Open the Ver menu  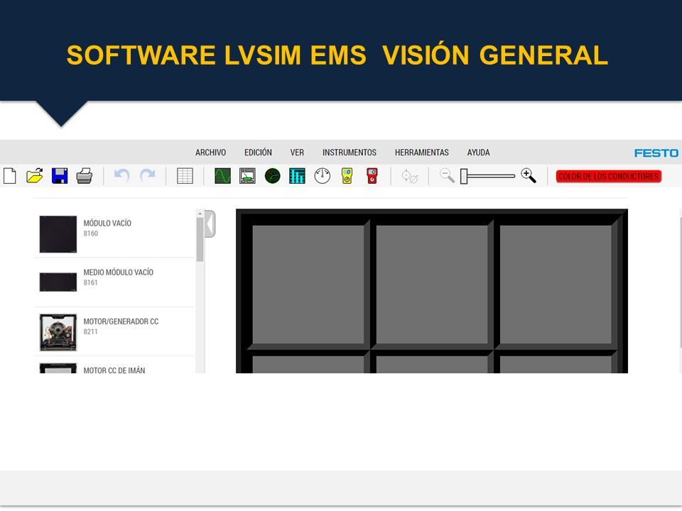click(x=297, y=153)
